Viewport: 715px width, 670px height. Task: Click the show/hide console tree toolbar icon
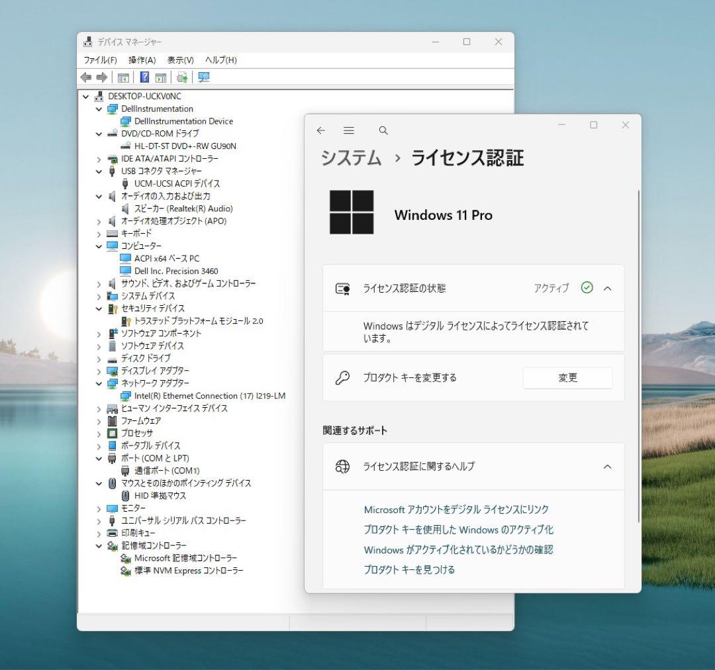pos(123,77)
